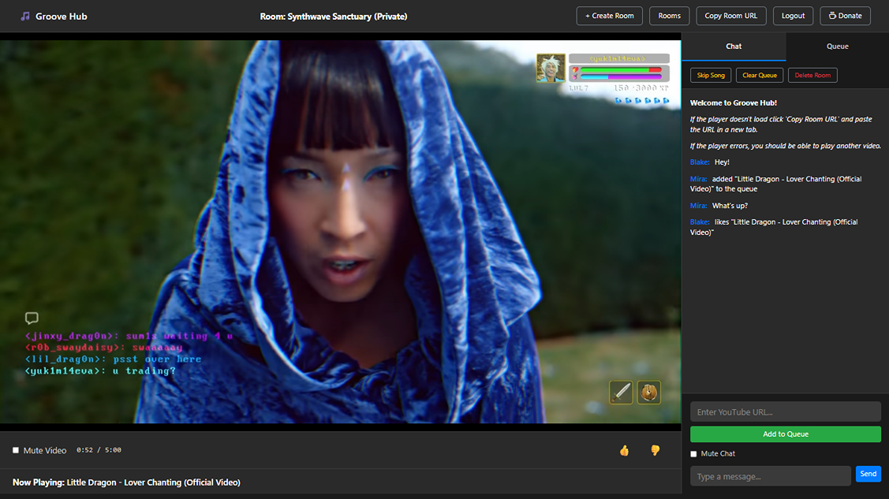Screen dimensions: 889x499
Task: Give the song a thumbs down
Action: tap(655, 450)
